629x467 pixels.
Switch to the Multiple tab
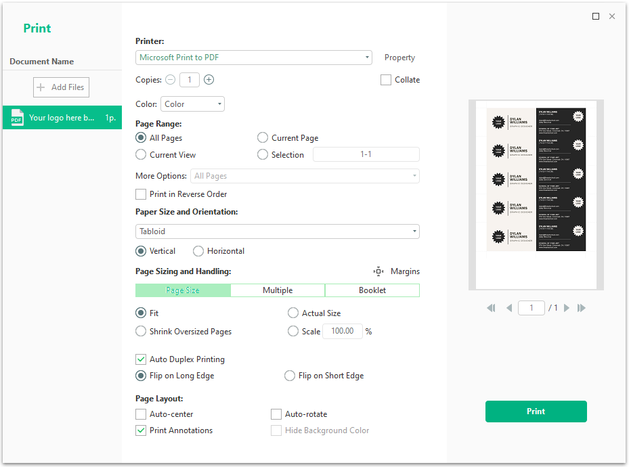[278, 290]
